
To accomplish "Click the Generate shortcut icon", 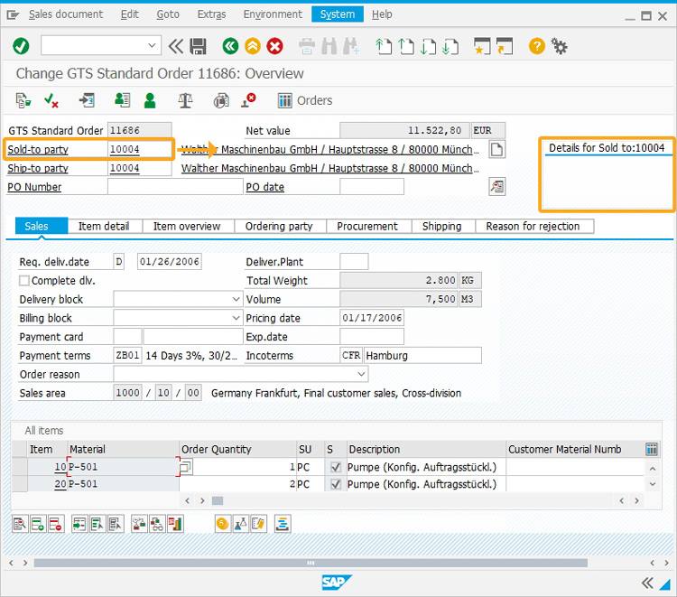I will (x=505, y=46).
